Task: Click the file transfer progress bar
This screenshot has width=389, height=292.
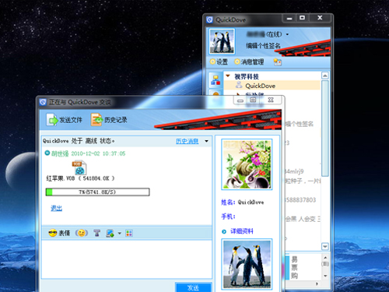Action: [x=97, y=192]
